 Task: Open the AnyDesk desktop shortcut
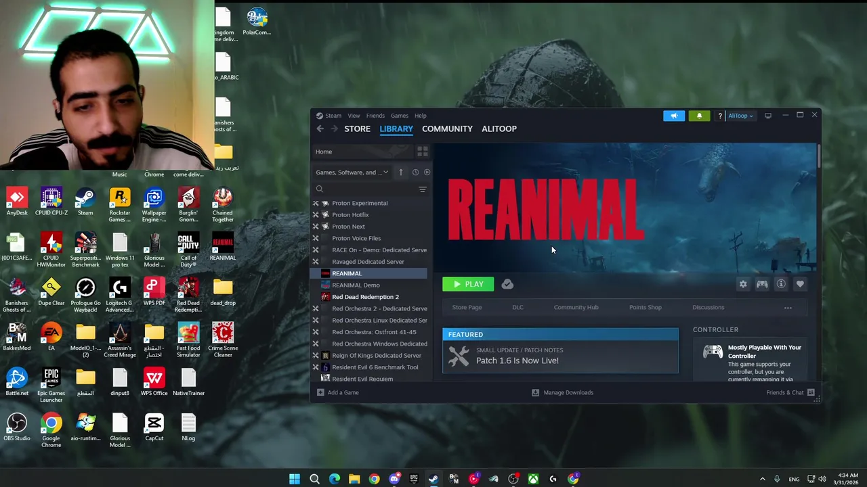coord(17,202)
